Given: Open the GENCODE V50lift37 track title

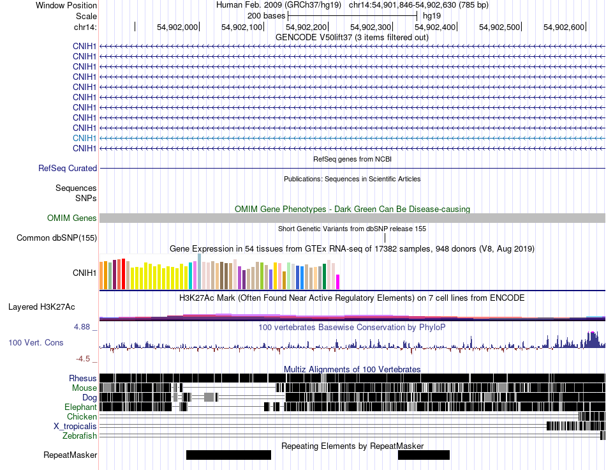Looking at the screenshot, I should [351, 38].
